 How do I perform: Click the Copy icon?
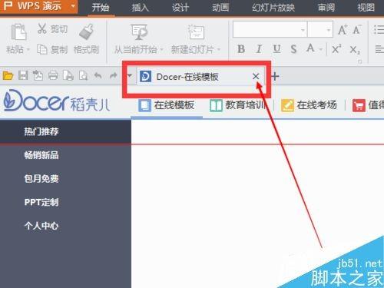pyautogui.click(x=41, y=49)
